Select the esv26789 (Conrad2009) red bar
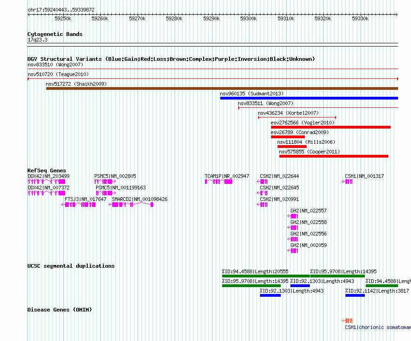 pyautogui.click(x=288, y=137)
